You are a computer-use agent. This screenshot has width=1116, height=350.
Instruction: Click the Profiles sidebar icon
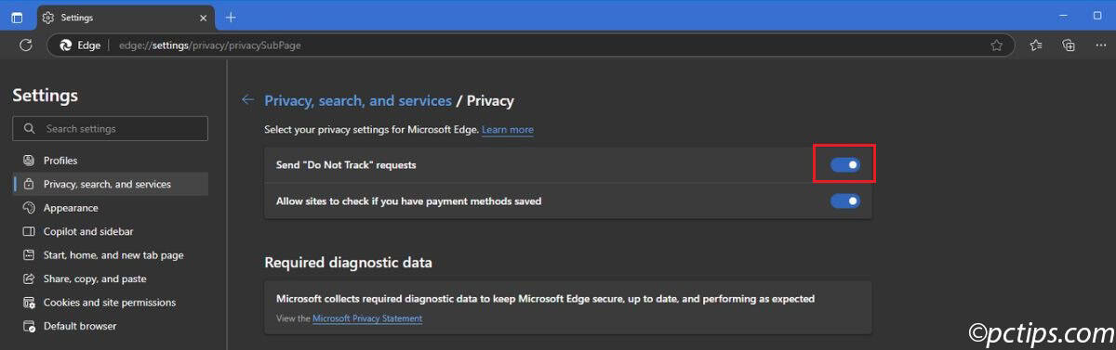click(x=29, y=161)
